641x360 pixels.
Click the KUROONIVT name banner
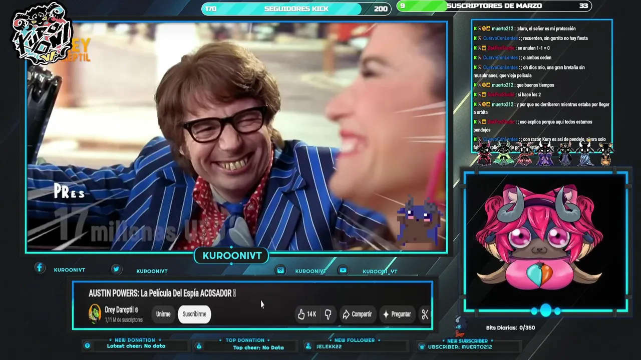pyautogui.click(x=232, y=255)
